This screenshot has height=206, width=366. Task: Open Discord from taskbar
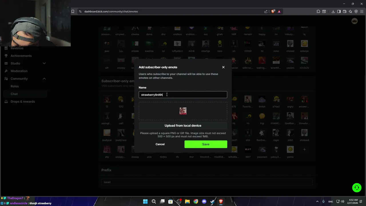(204, 201)
